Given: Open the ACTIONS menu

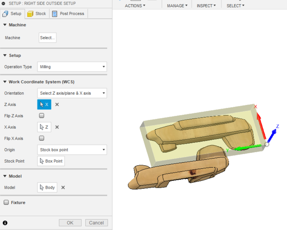Looking at the screenshot, I should (x=135, y=5).
